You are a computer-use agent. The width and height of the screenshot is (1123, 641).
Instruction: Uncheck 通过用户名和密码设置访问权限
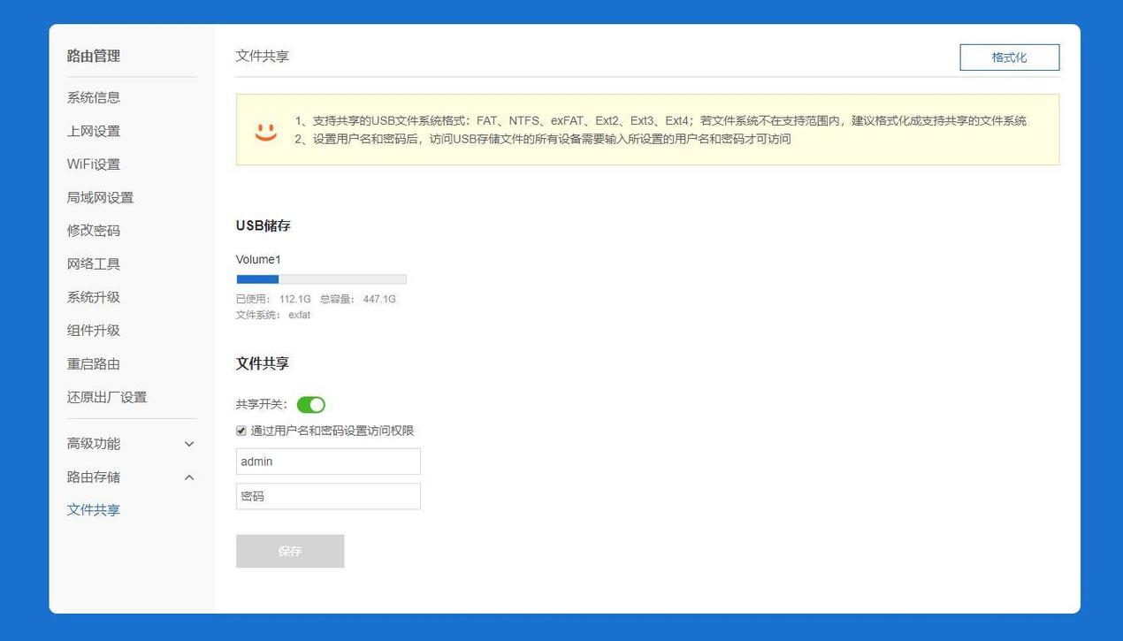[241, 431]
